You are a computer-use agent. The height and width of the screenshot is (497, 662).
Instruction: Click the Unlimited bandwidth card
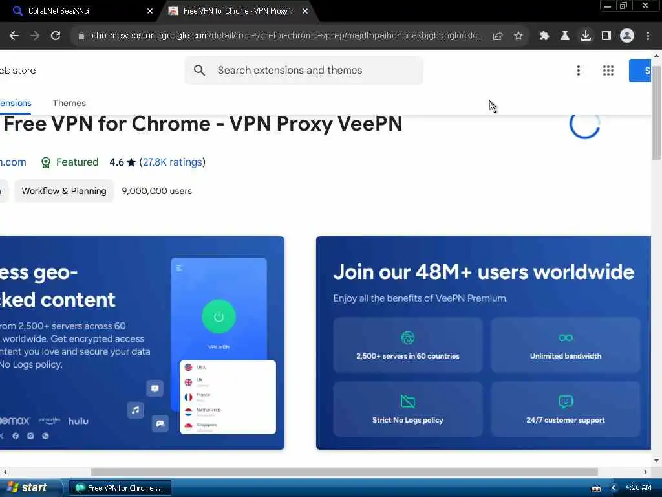[x=565, y=346]
